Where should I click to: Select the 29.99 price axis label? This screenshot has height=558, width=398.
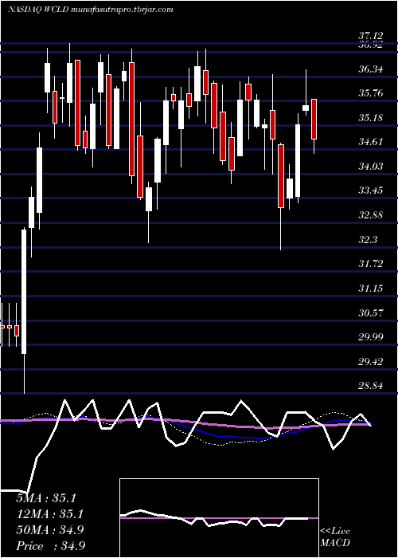[371, 337]
